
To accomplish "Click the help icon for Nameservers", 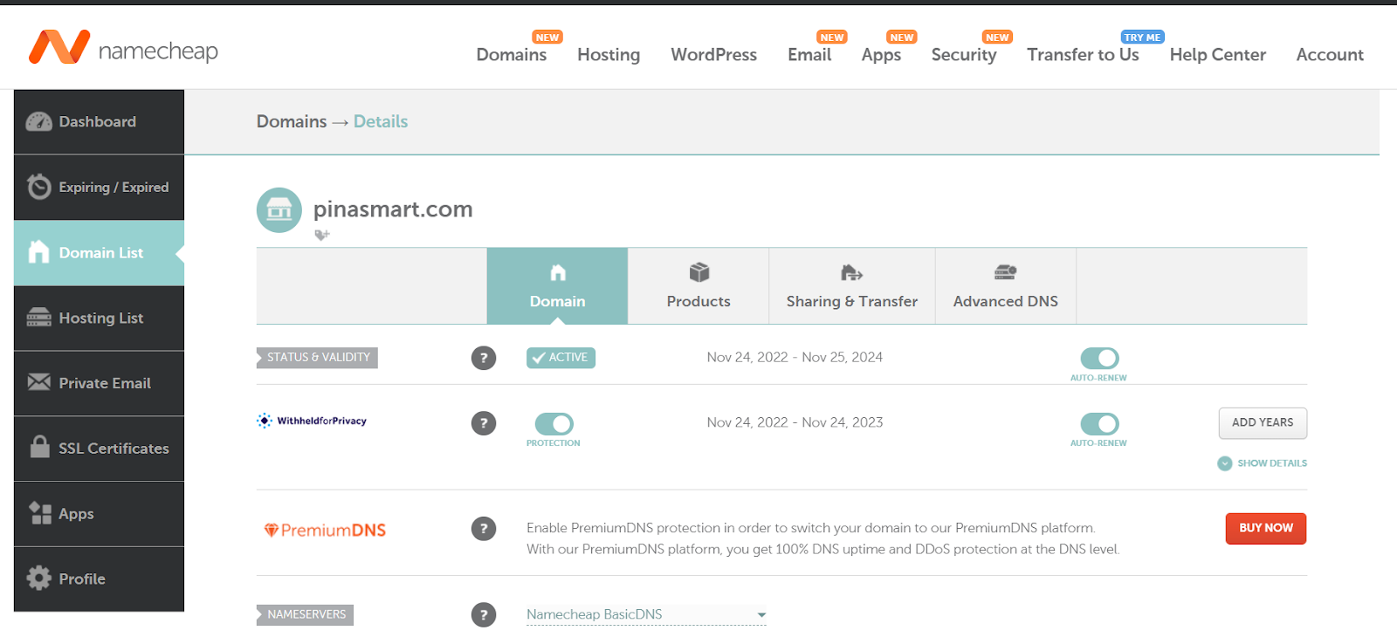I will (484, 614).
